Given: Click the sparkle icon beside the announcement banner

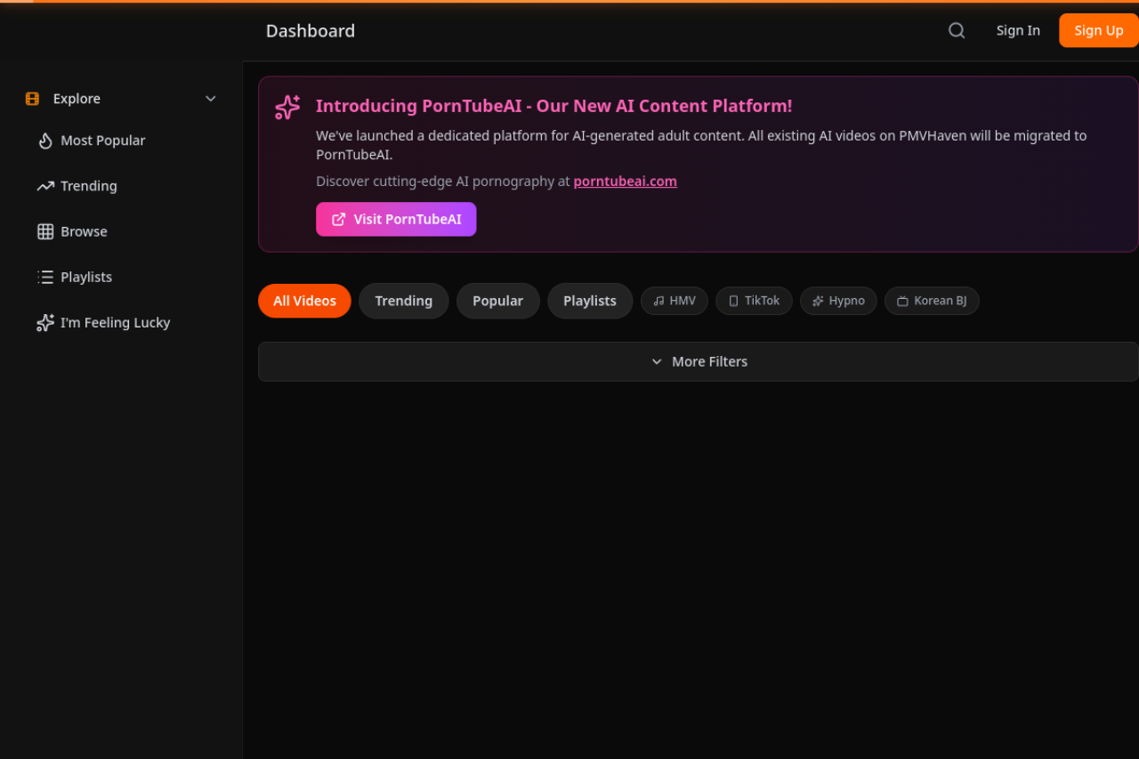Looking at the screenshot, I should click(x=287, y=107).
